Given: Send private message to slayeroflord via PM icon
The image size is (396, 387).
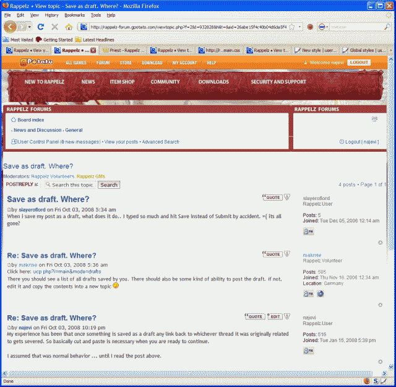Looking at the screenshot, I should [x=308, y=232].
